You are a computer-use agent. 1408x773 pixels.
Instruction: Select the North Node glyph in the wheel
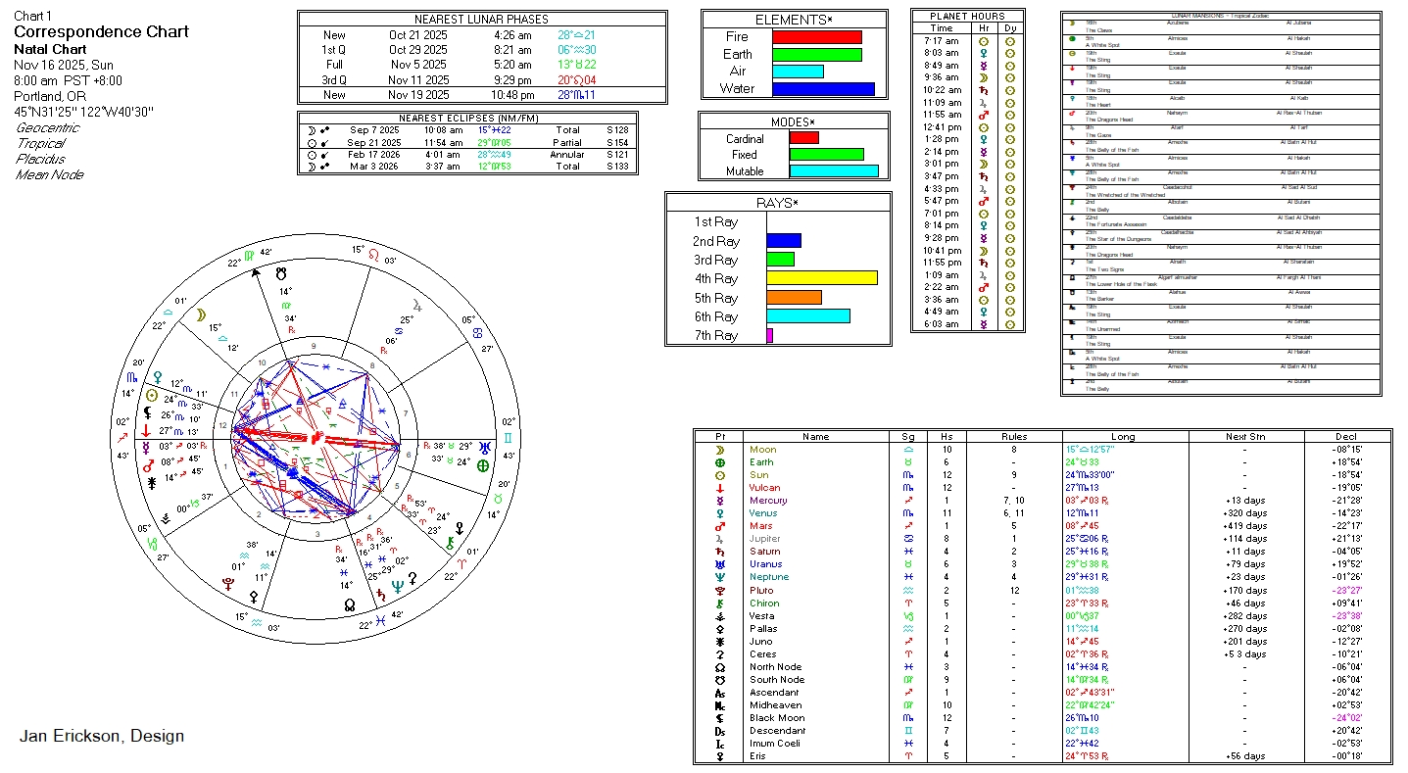point(350,605)
